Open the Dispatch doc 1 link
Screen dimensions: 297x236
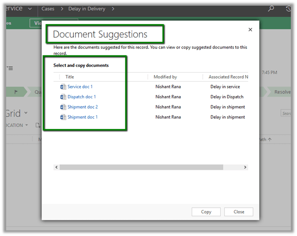point(81,97)
